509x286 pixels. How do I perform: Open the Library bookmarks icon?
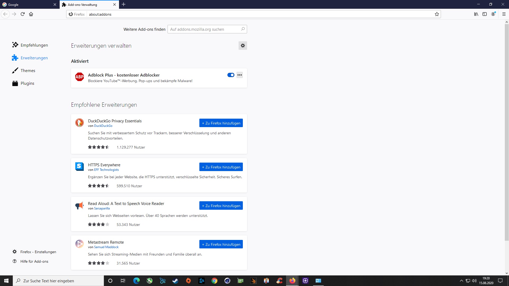pos(476,14)
